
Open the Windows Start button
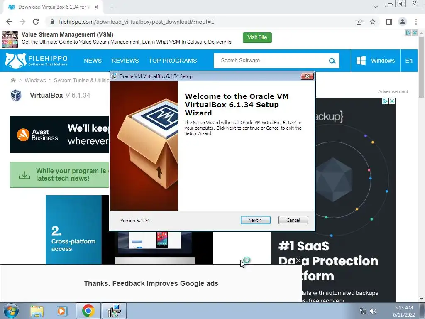point(11,311)
